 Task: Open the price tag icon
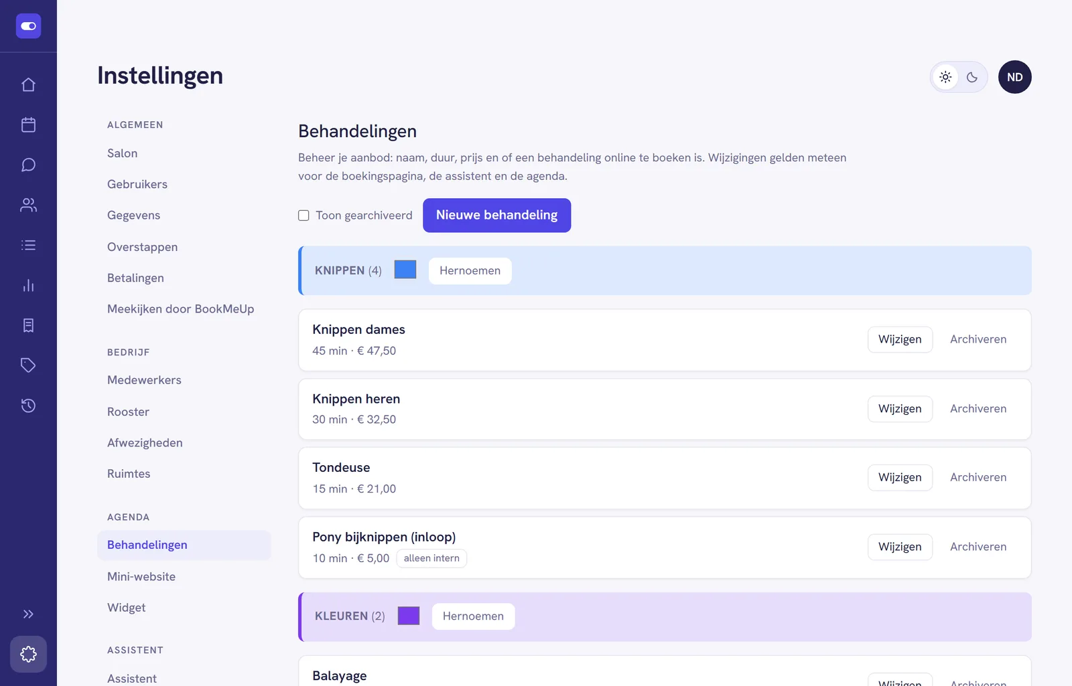28,365
